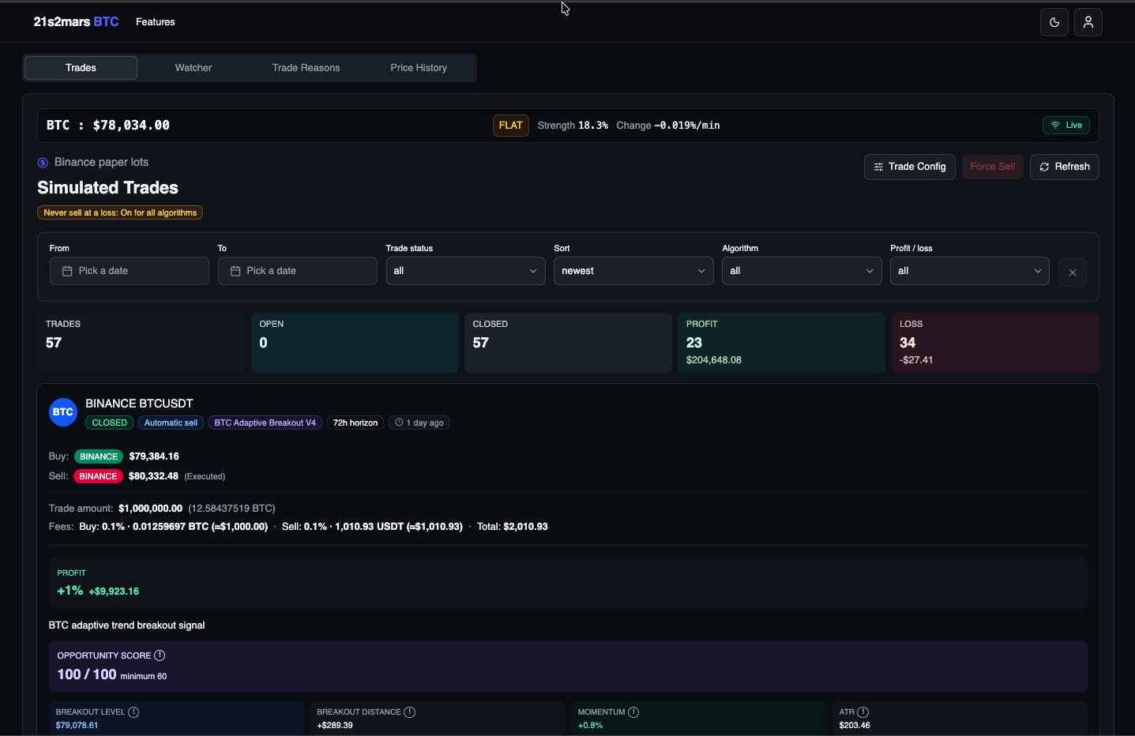Screen dimensions: 1135x736
Task: Click the Live wifi status badge
Action: pos(1066,125)
